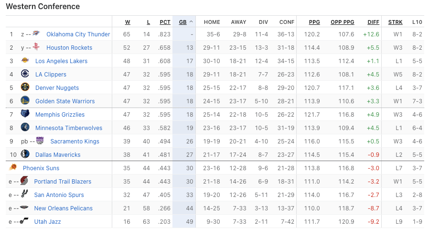Open the Sacramento Kings team link

pyautogui.click(x=75, y=142)
